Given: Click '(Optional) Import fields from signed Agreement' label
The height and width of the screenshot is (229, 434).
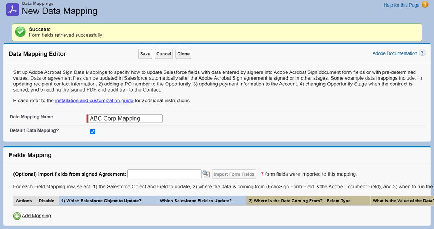Looking at the screenshot, I should tap(69, 174).
